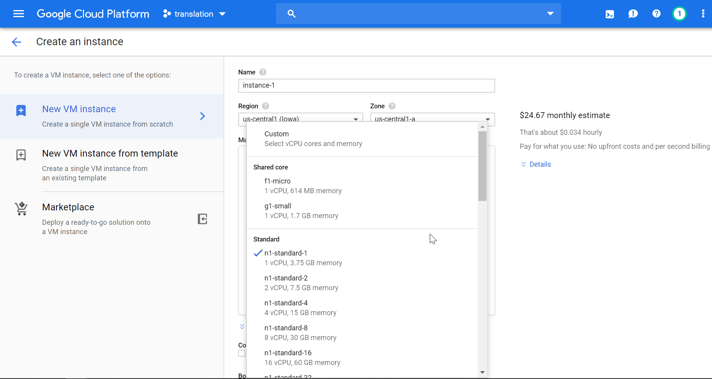Screen dimensions: 712x379
Task: Expand the search bar dropdown arrow
Action: coord(550,14)
